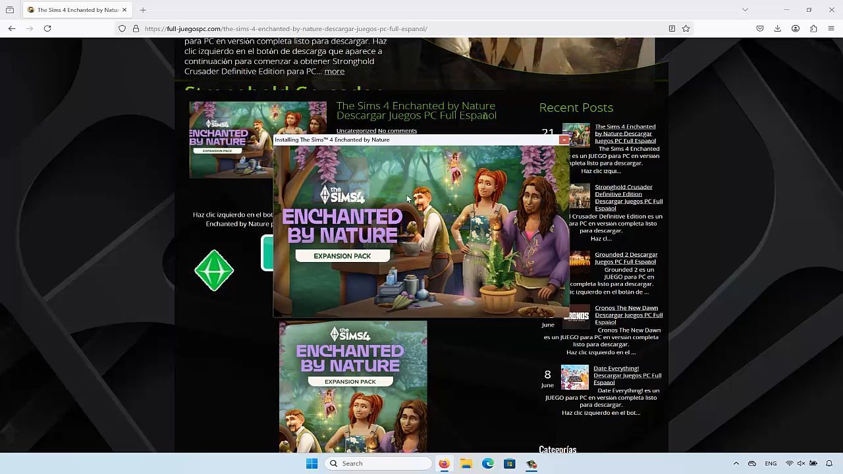The height and width of the screenshot is (474, 843).
Task: Click Stronghold Crusader thumbnail in Recent Posts
Action: coord(580,196)
